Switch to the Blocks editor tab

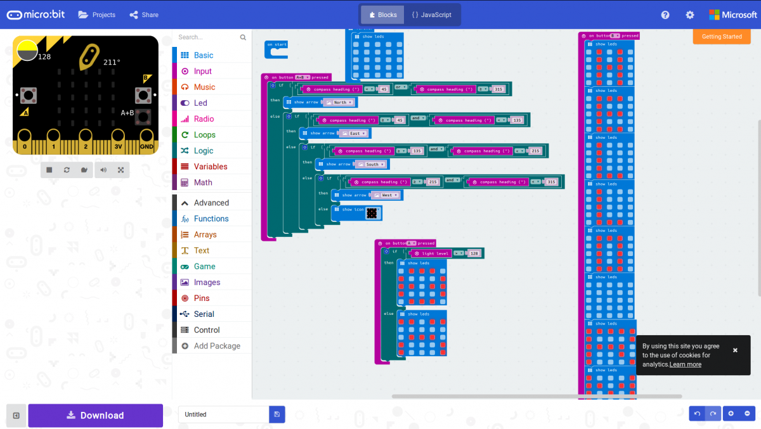[382, 15]
